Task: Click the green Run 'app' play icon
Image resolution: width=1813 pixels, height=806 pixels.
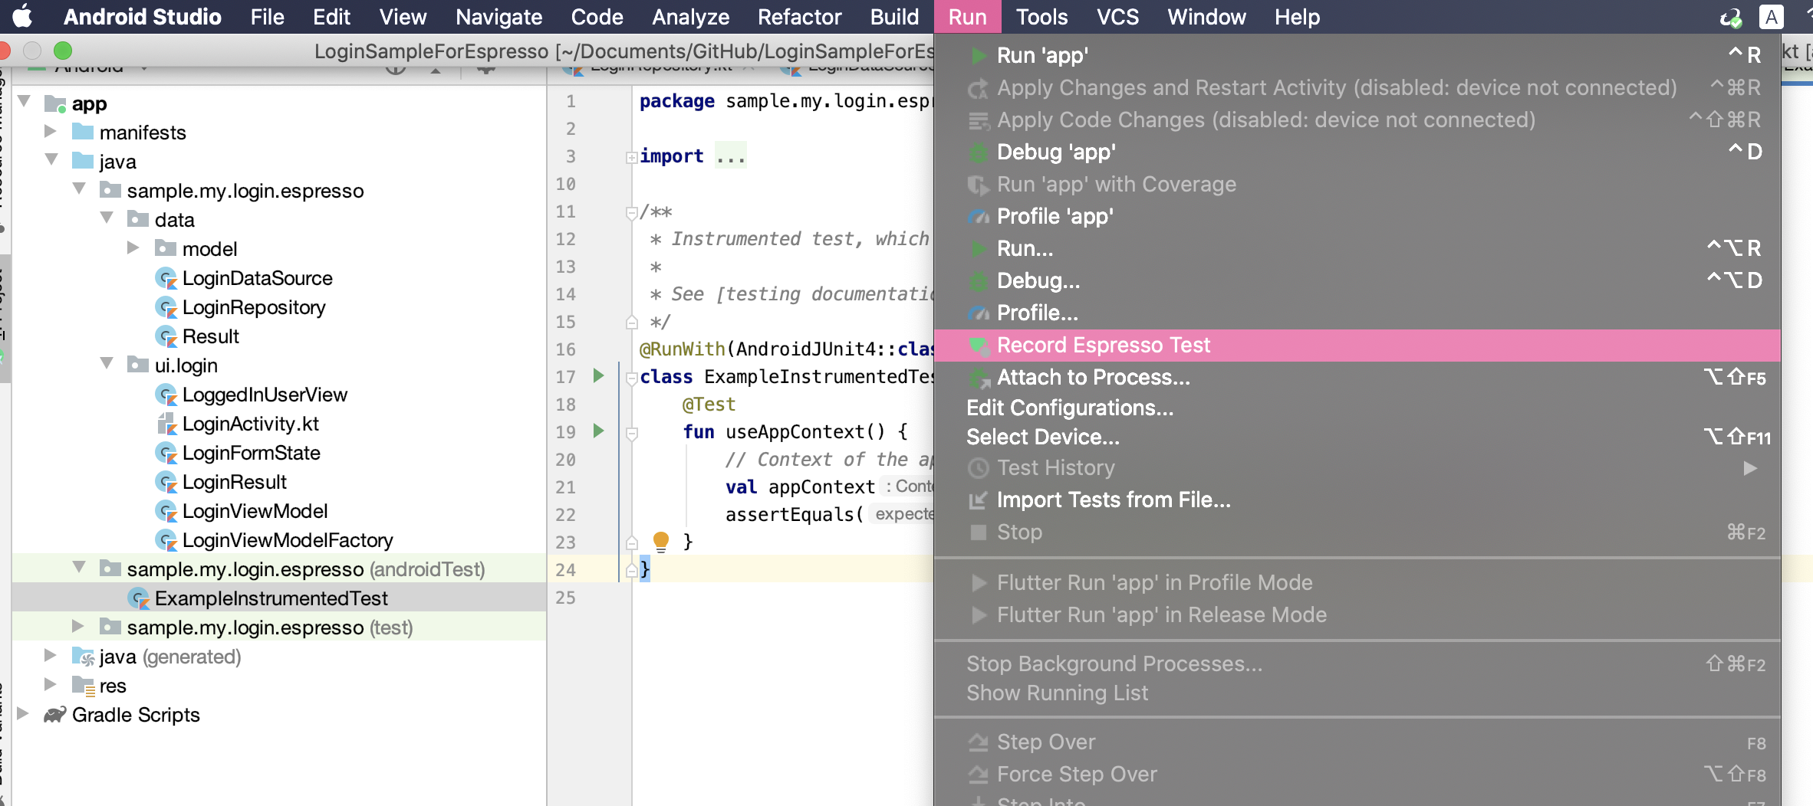Action: click(x=979, y=55)
